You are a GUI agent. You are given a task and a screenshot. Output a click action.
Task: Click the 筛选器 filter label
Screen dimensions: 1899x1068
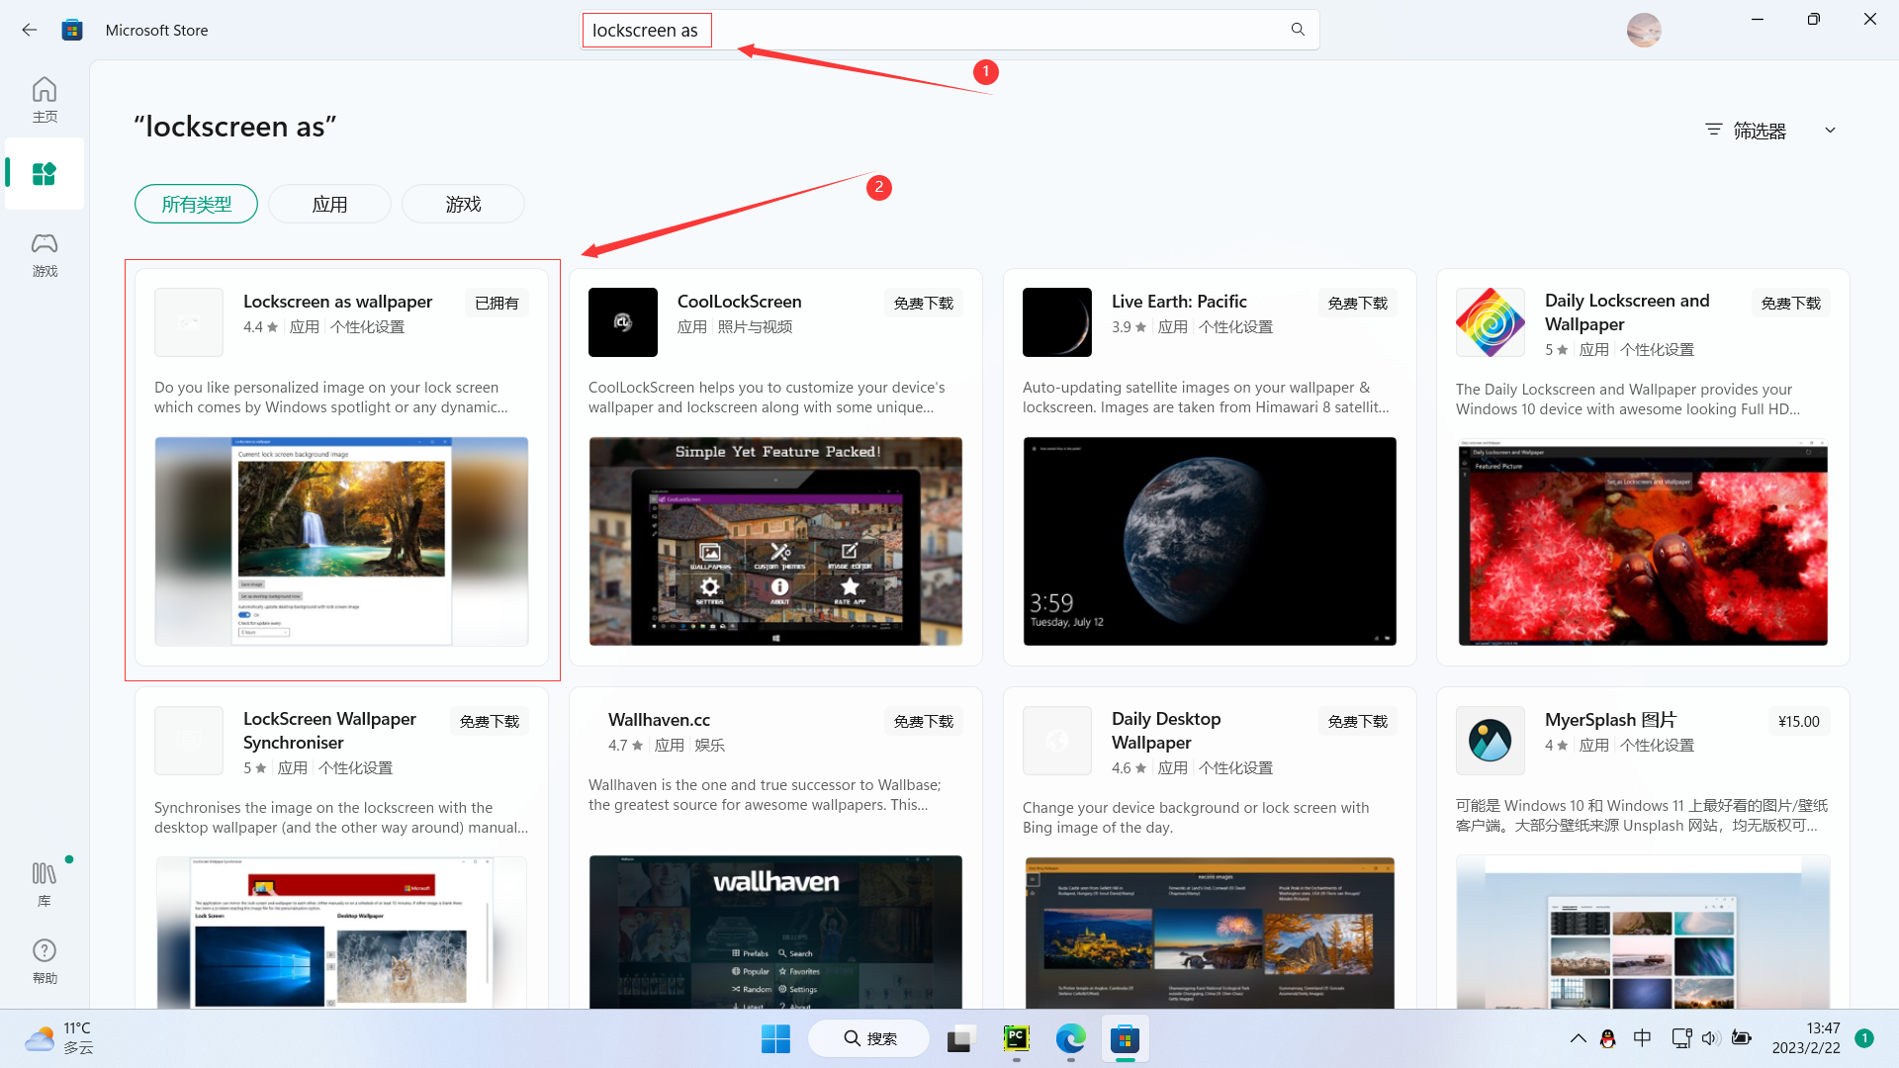click(x=1760, y=131)
